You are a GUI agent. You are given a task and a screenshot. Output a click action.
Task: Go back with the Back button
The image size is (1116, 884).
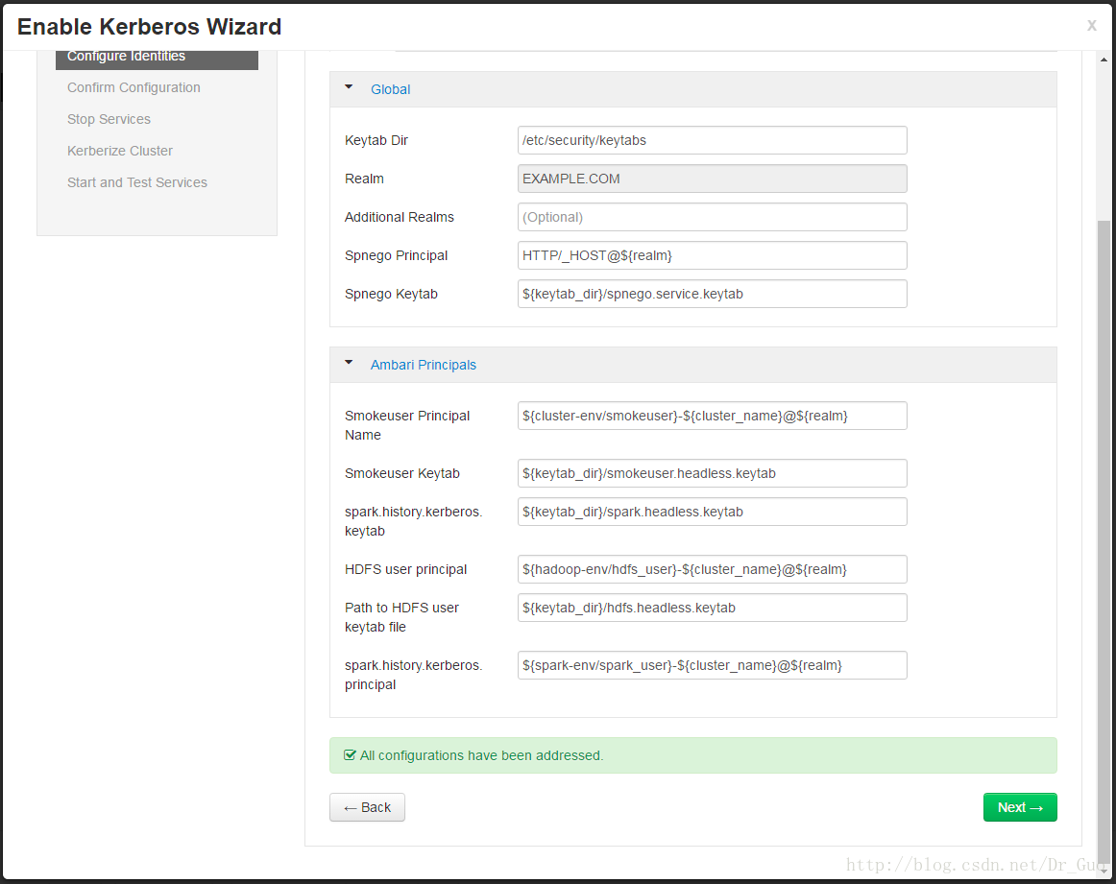[x=367, y=807]
